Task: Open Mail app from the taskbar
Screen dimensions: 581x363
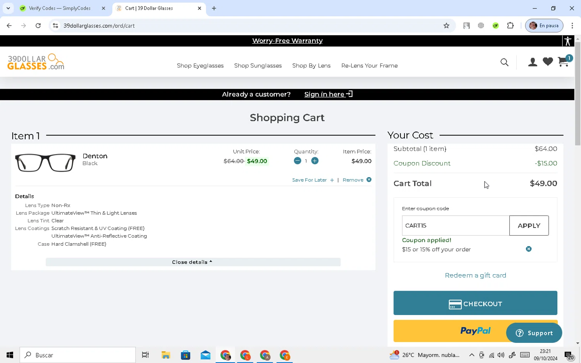Action: 205,355
